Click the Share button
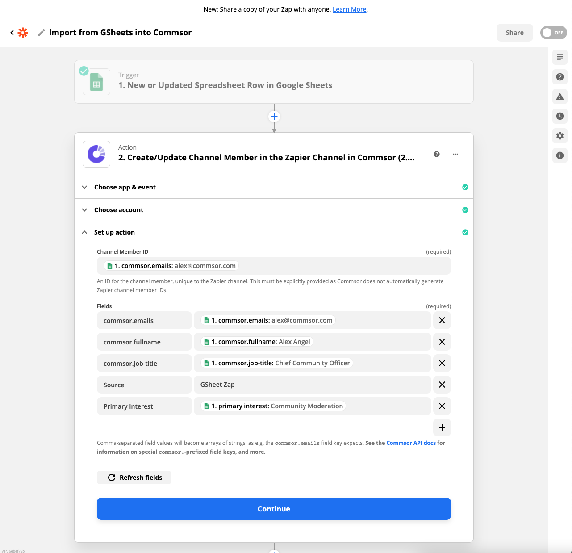Image resolution: width=572 pixels, height=553 pixels. [515, 33]
